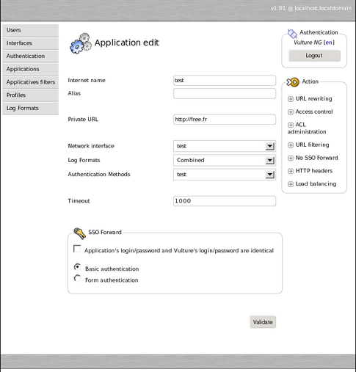Expand the Log Formats dropdown

click(x=225, y=160)
